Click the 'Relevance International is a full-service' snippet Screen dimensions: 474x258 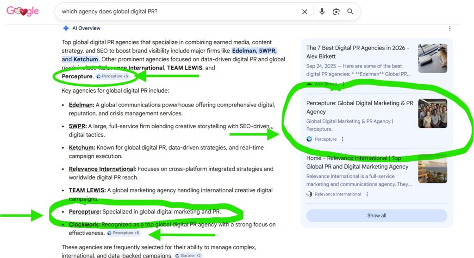coord(350,176)
